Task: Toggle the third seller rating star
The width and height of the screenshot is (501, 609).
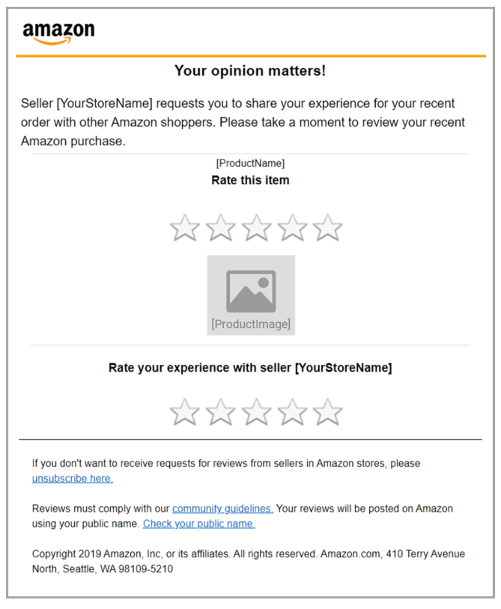Action: [x=256, y=411]
